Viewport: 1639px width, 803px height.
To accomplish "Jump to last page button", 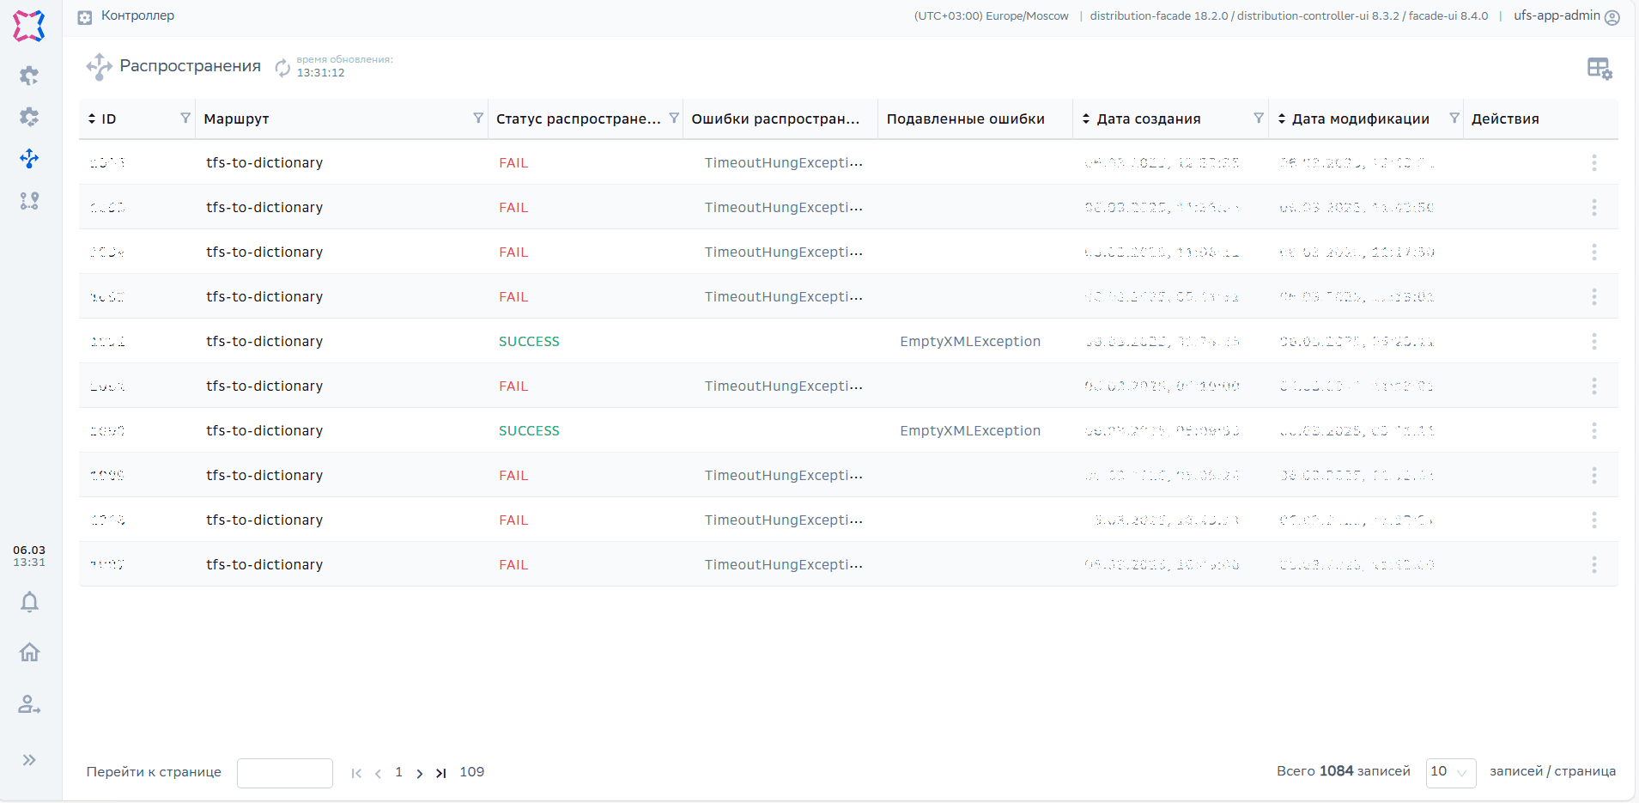I will coord(440,773).
